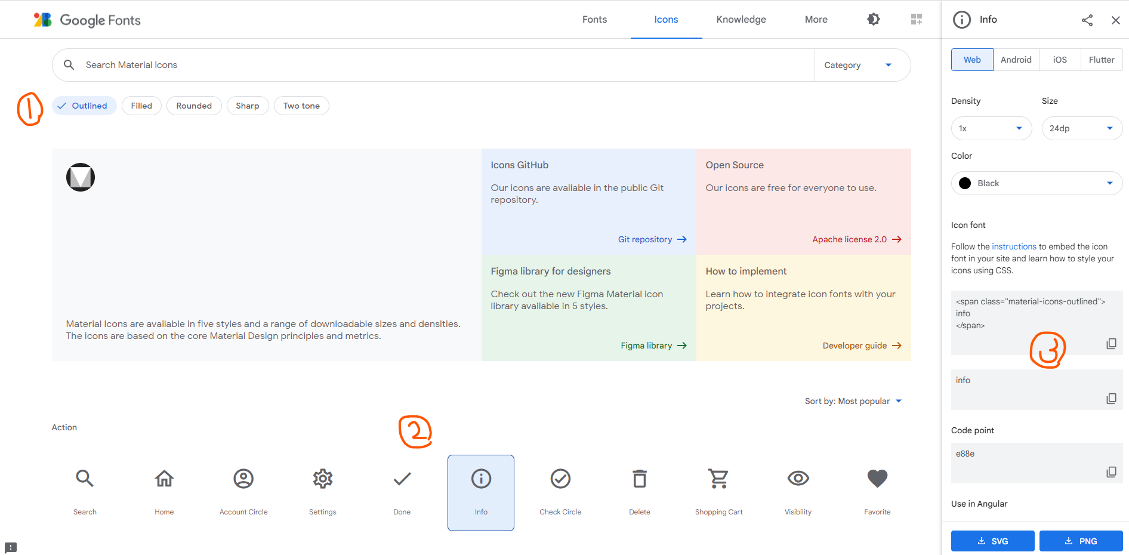Open the Density 1x dropdown
Screen dimensions: 1129x555
[991, 128]
